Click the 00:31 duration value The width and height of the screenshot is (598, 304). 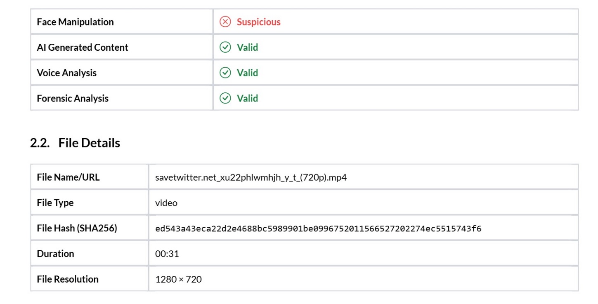click(x=167, y=254)
